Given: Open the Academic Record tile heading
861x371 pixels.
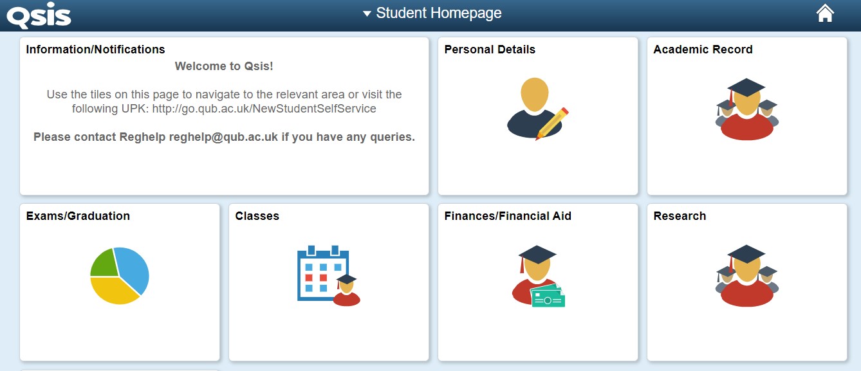Looking at the screenshot, I should pyautogui.click(x=703, y=50).
